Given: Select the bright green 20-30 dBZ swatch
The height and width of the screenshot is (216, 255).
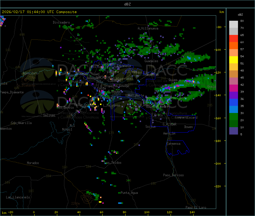Looking at the screenshot, I should (233, 116).
